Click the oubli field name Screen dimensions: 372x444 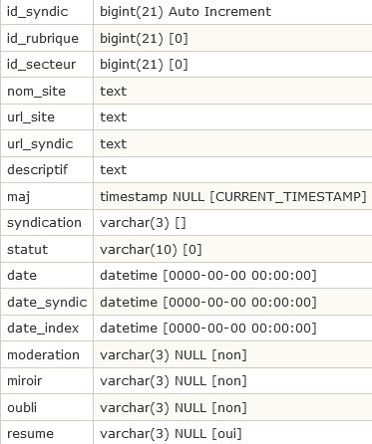(x=22, y=407)
